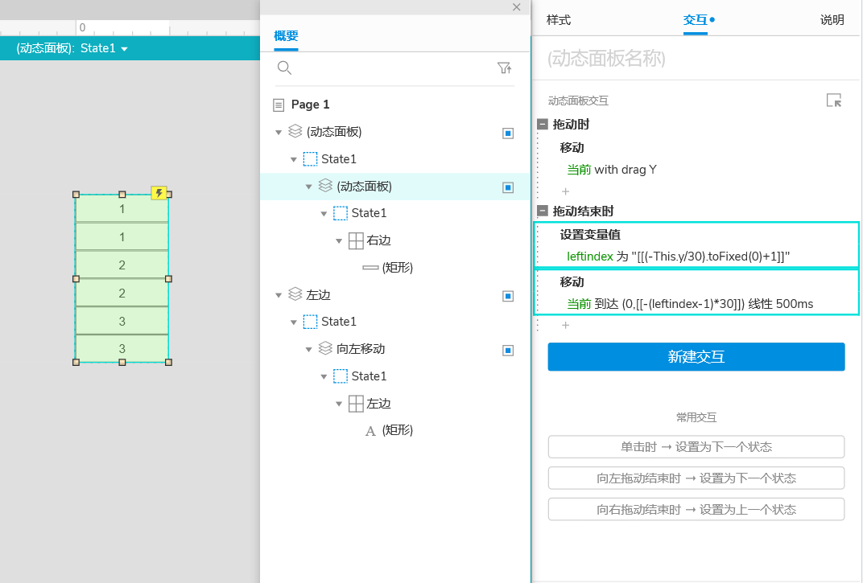The width and height of the screenshot is (863, 583).
Task: Select the top (动态面板) row in the outline
Action: pos(394,132)
